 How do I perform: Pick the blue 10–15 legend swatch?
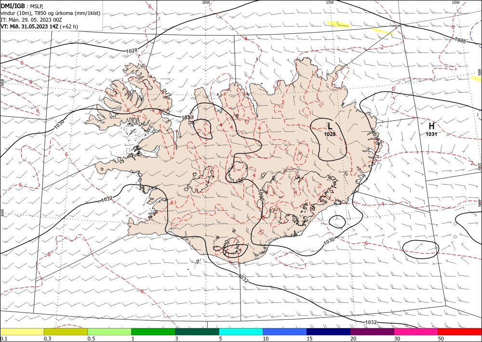[x=285, y=331]
